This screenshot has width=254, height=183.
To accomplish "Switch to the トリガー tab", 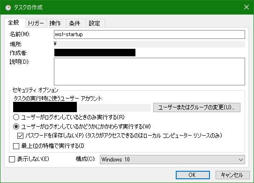I will (36, 23).
